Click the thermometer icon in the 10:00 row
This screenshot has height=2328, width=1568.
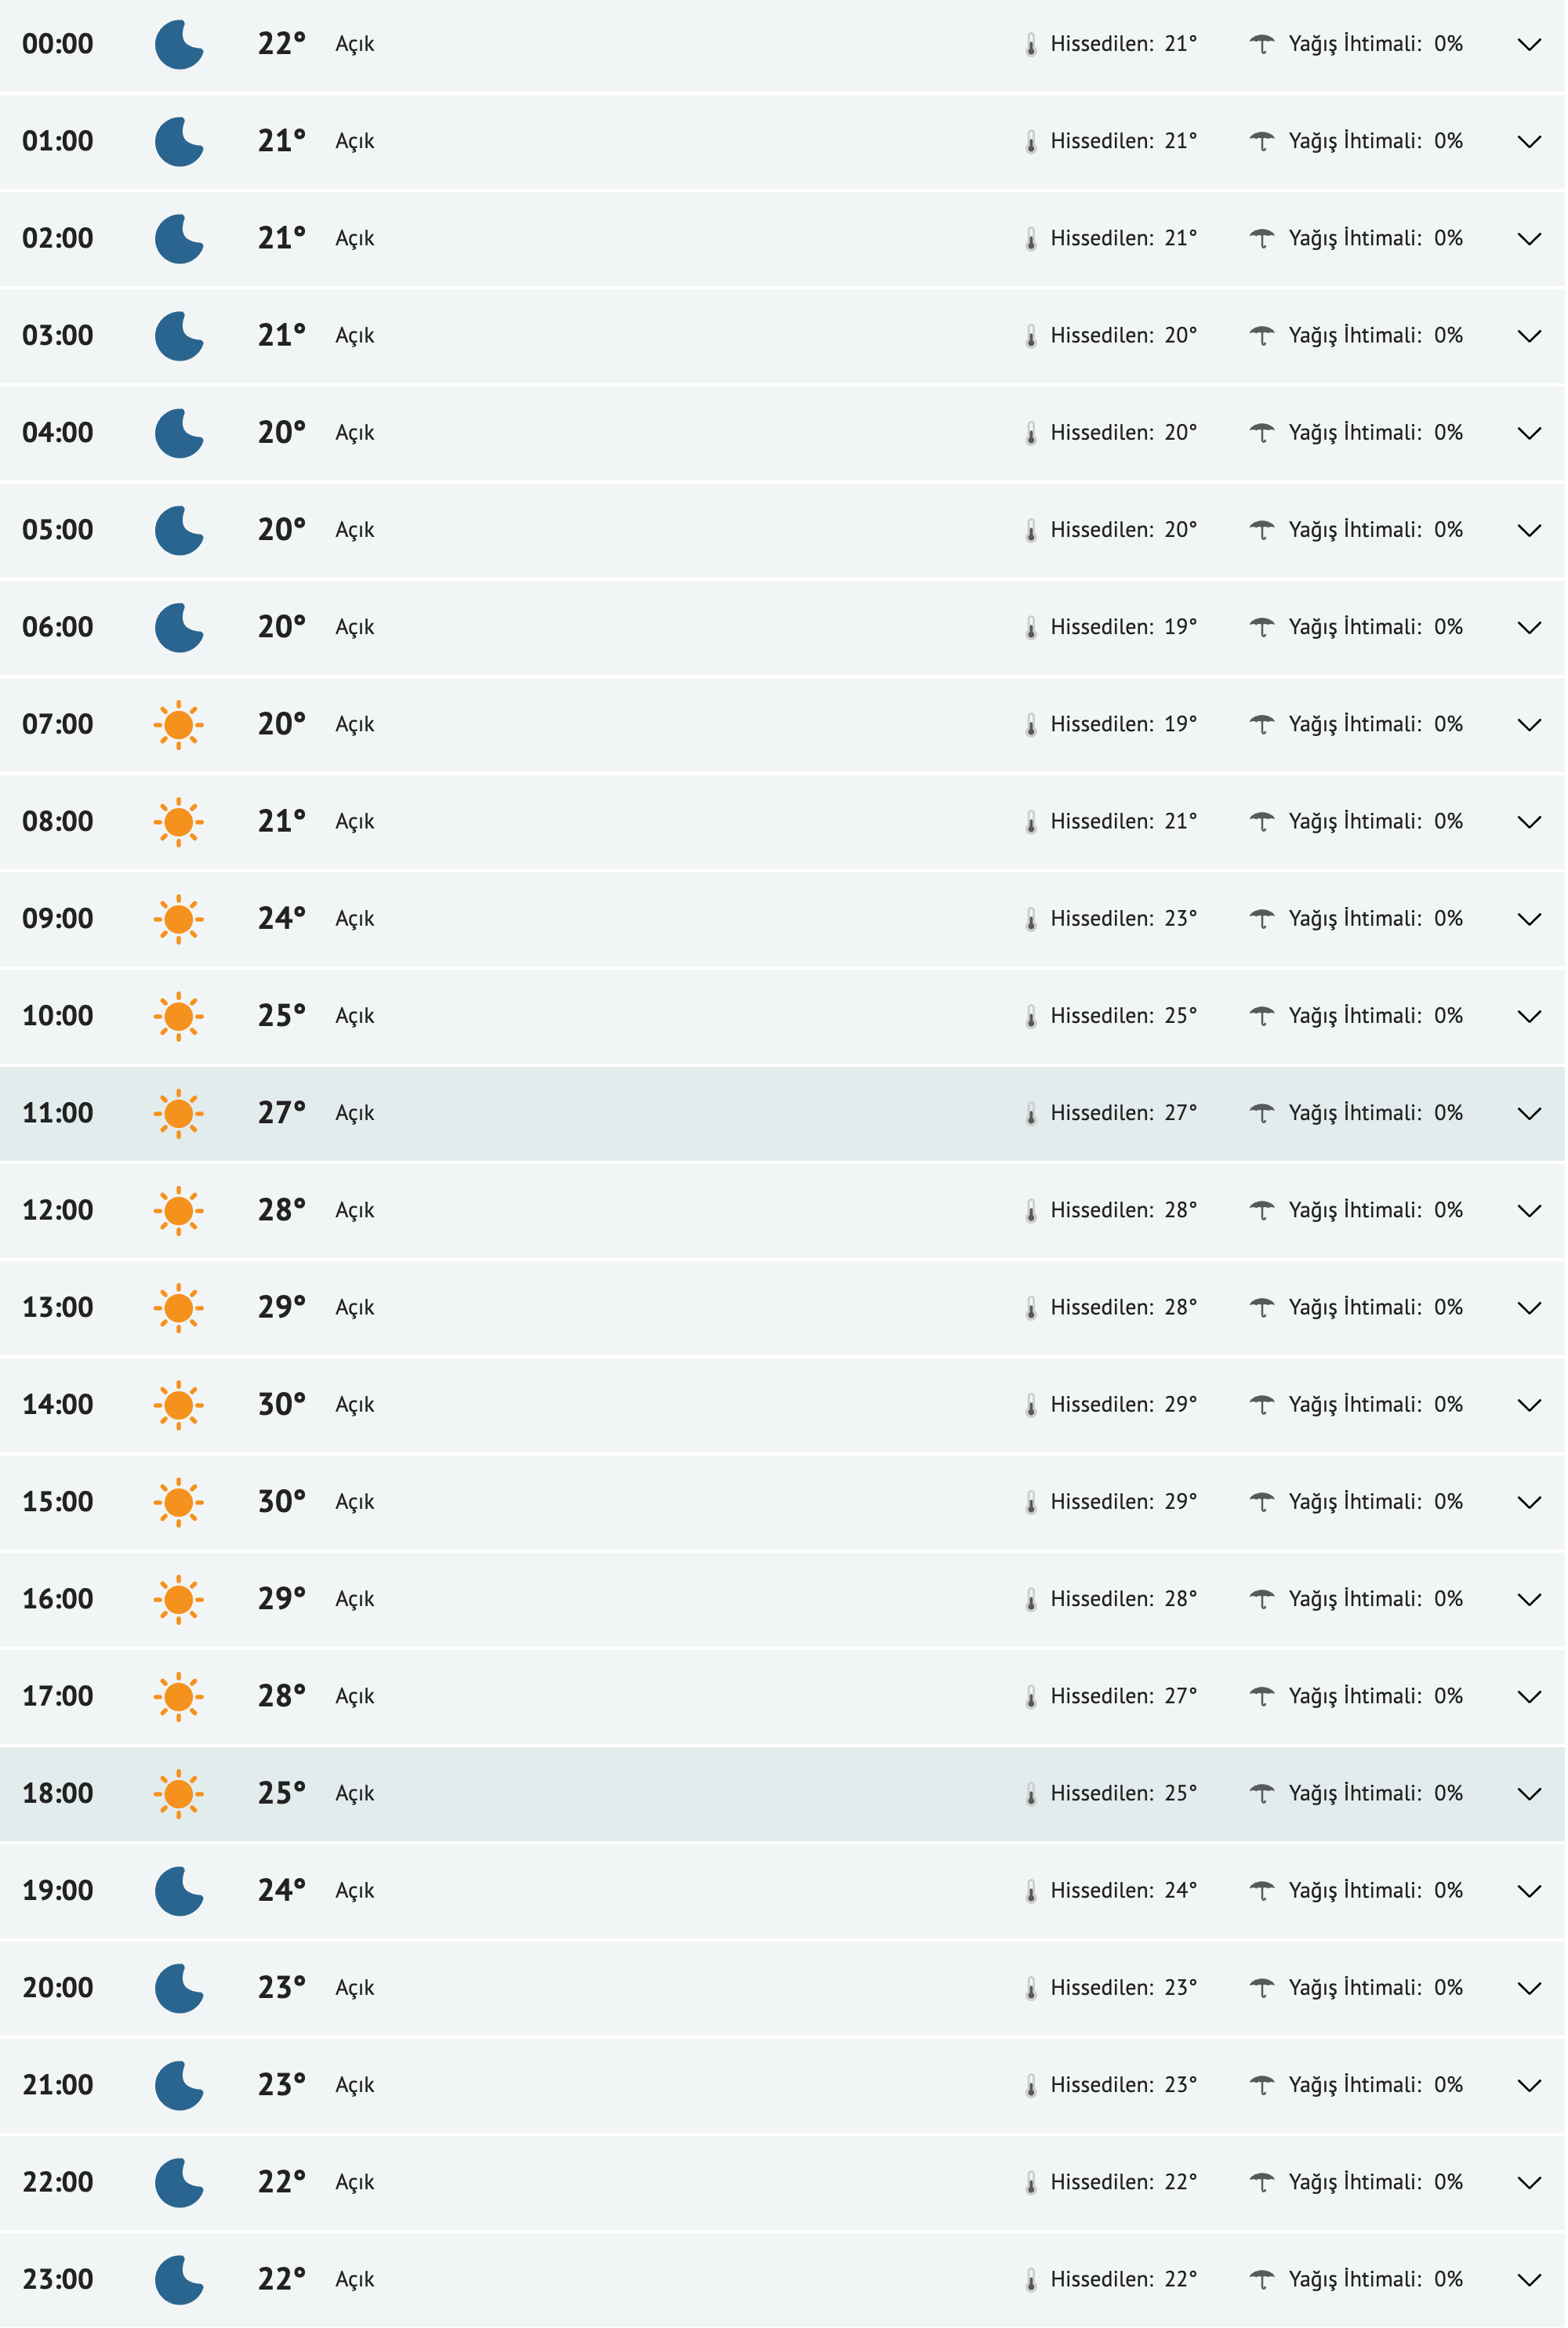point(1031,1017)
